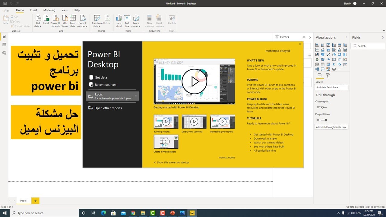Open the Help ribbon tab
This screenshot has width=386, height=217.
77,10
